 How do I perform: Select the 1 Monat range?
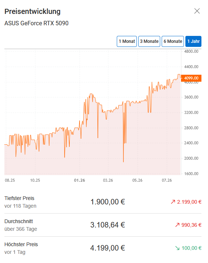pos(127,41)
